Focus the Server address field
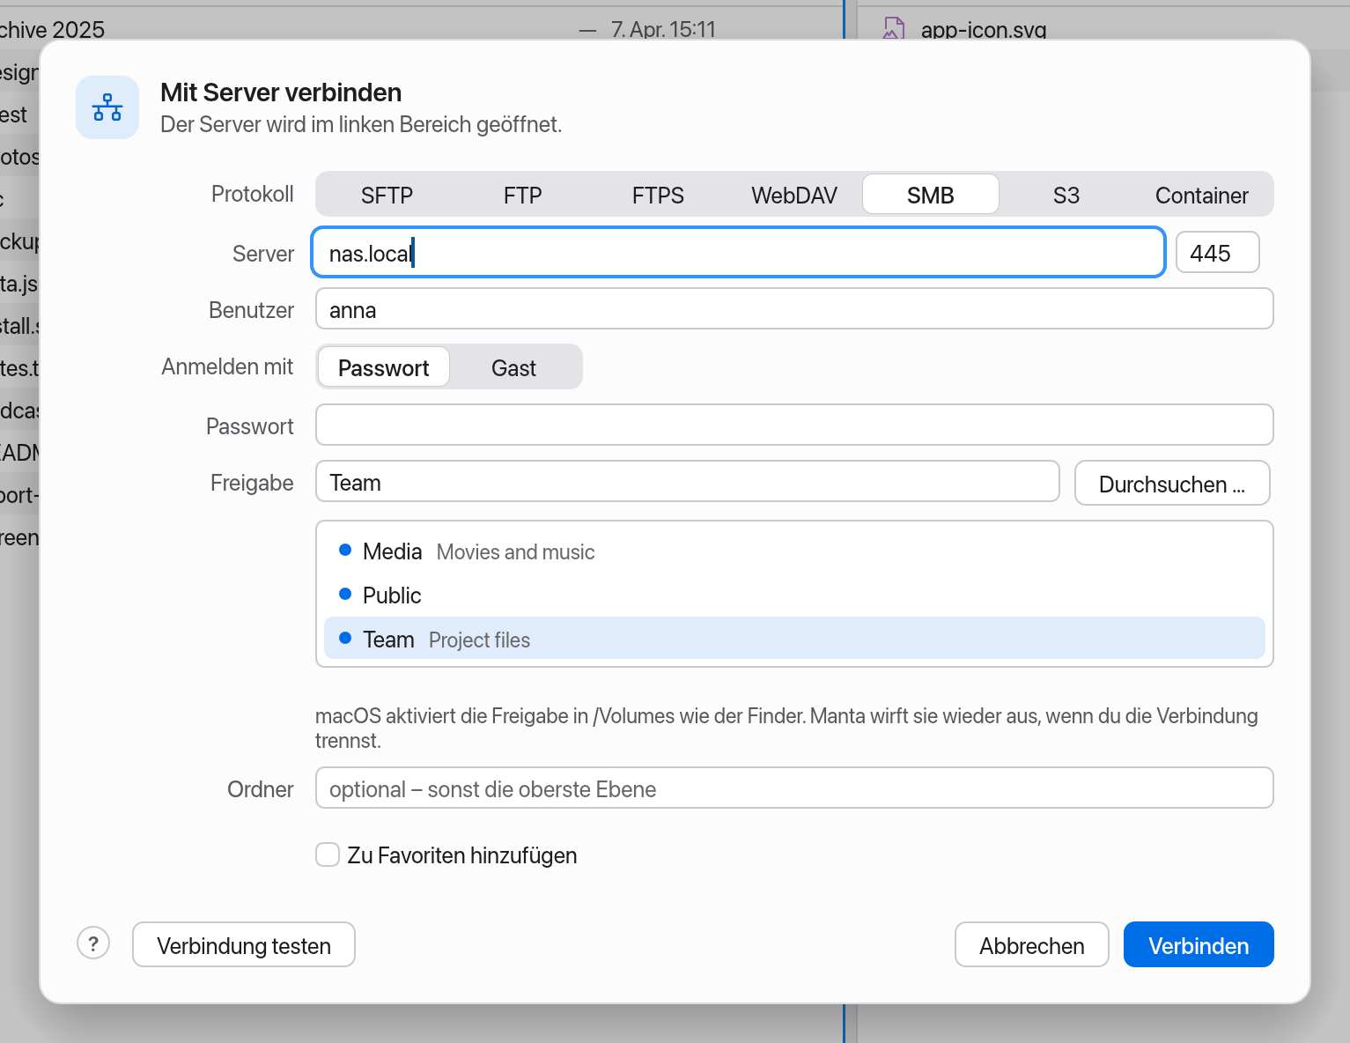 pos(739,253)
